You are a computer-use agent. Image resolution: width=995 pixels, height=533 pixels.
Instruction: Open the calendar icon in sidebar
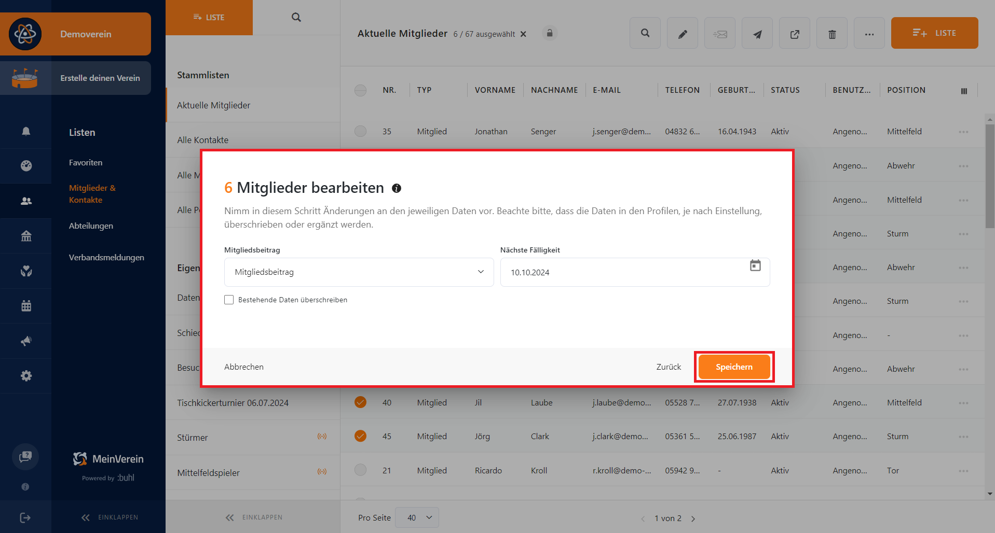pos(26,306)
